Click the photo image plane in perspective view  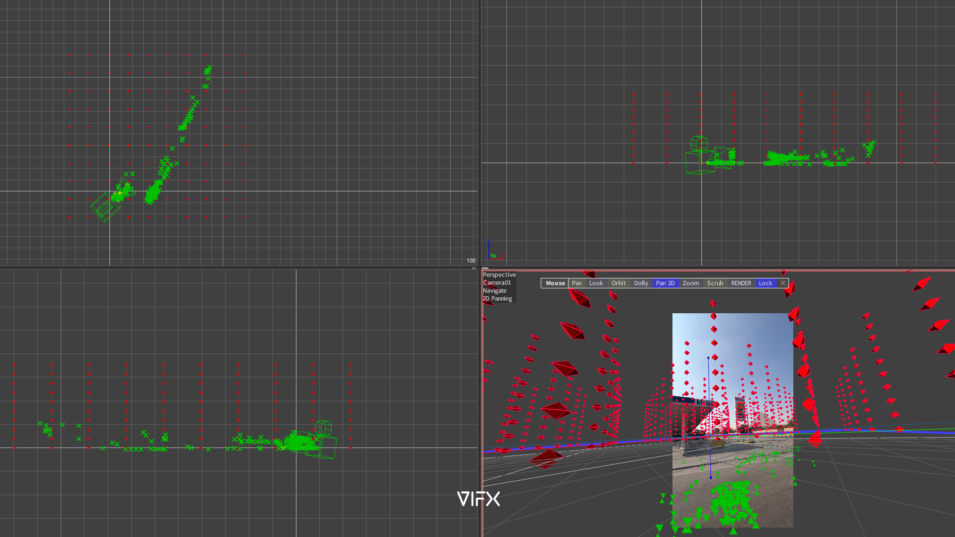pos(733,420)
